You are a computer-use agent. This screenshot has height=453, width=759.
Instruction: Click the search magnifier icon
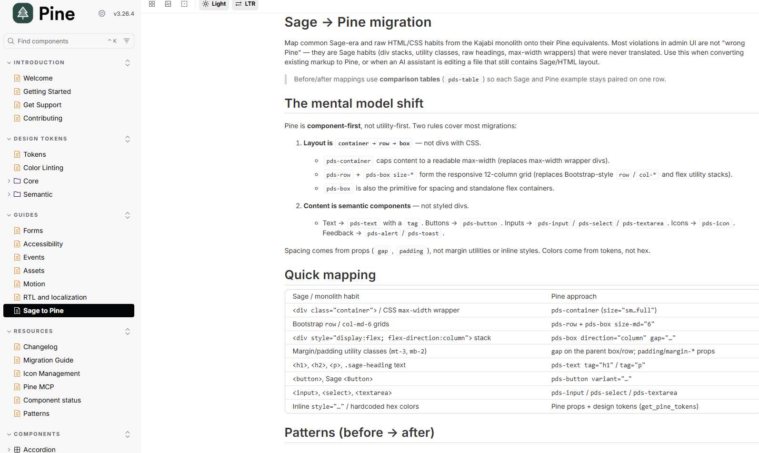(11, 41)
